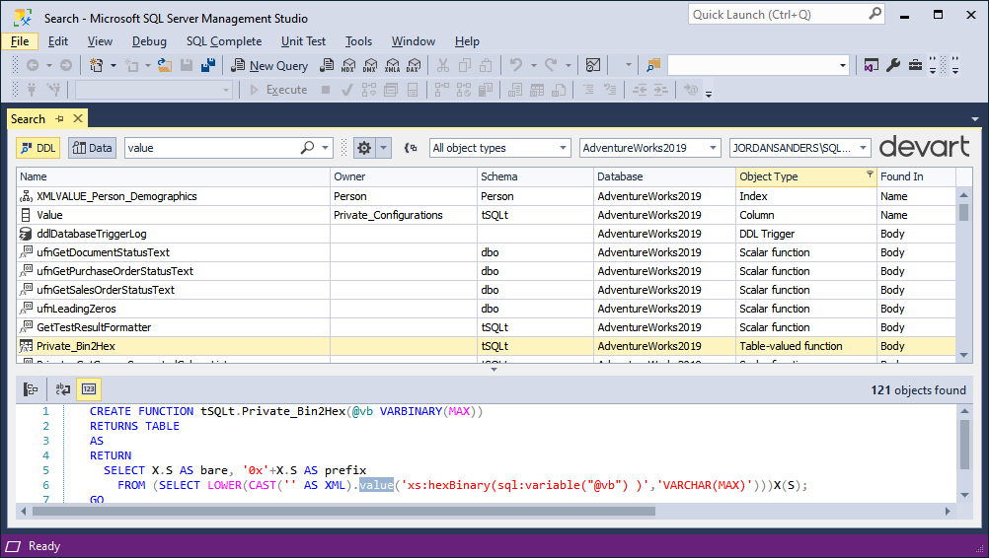The width and height of the screenshot is (989, 558).
Task: Select ddlDatabaseTriggerLog result row
Action: tap(486, 234)
